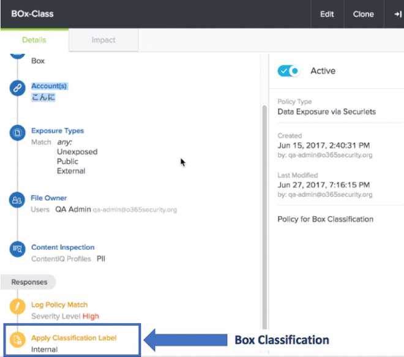Click the Responses section label
404x357 pixels.
coord(29,282)
